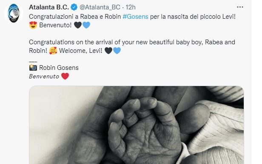Open the three-dot tweet options menu
Image resolution: width=262 pixels, height=164 pixels.
240,7
